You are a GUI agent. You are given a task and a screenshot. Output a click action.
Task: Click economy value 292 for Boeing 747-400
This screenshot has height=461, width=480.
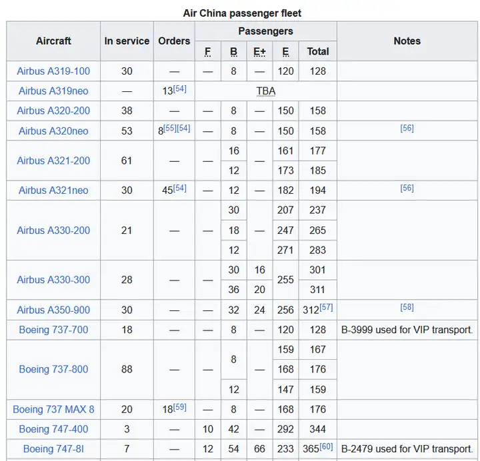(285, 429)
